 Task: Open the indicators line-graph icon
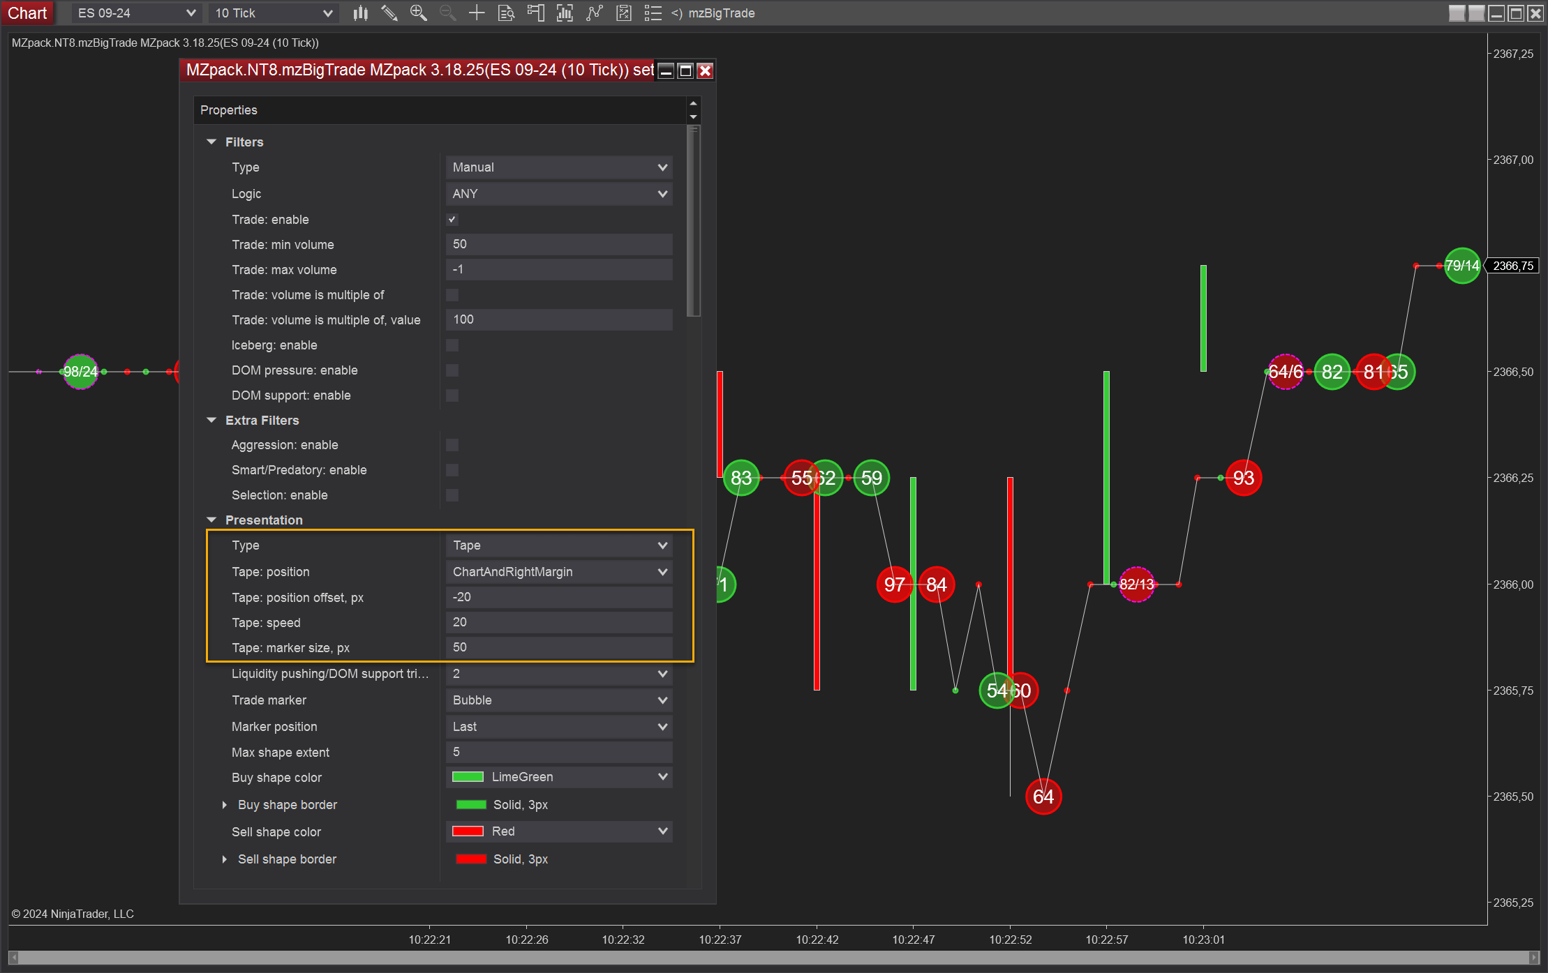594,13
